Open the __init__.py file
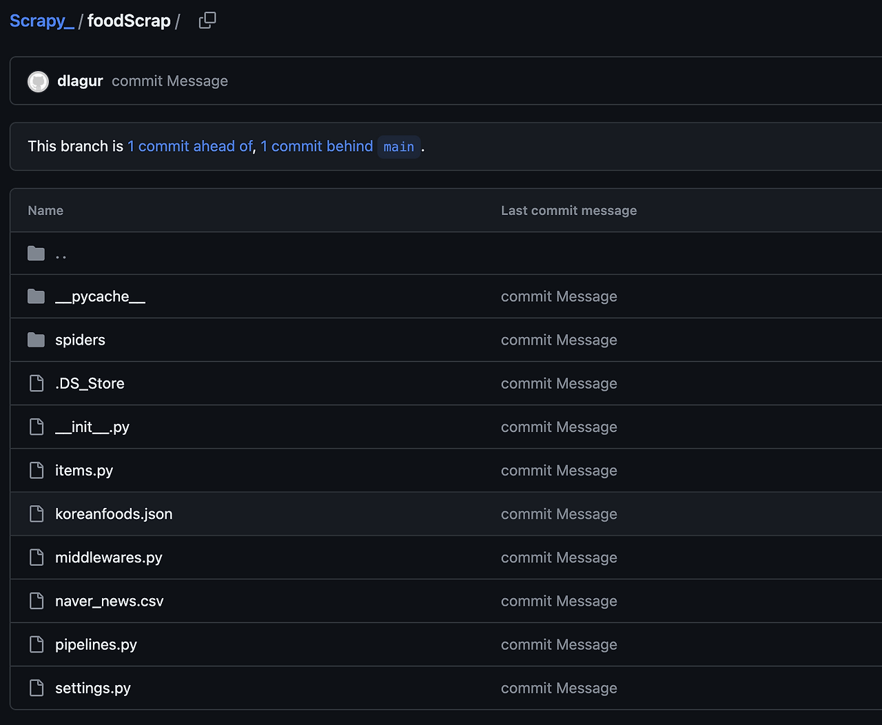The height and width of the screenshot is (725, 882). tap(92, 427)
